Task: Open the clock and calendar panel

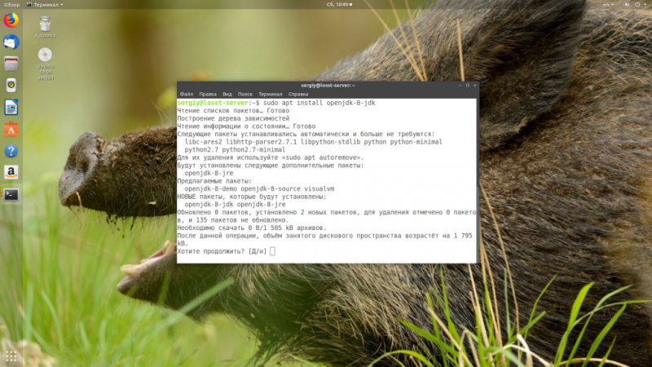Action: (339, 5)
